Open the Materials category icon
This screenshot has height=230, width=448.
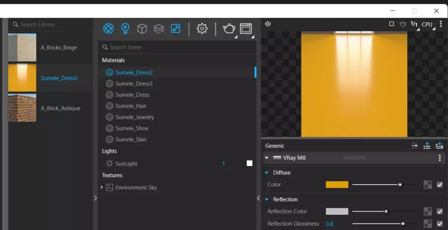pos(108,28)
